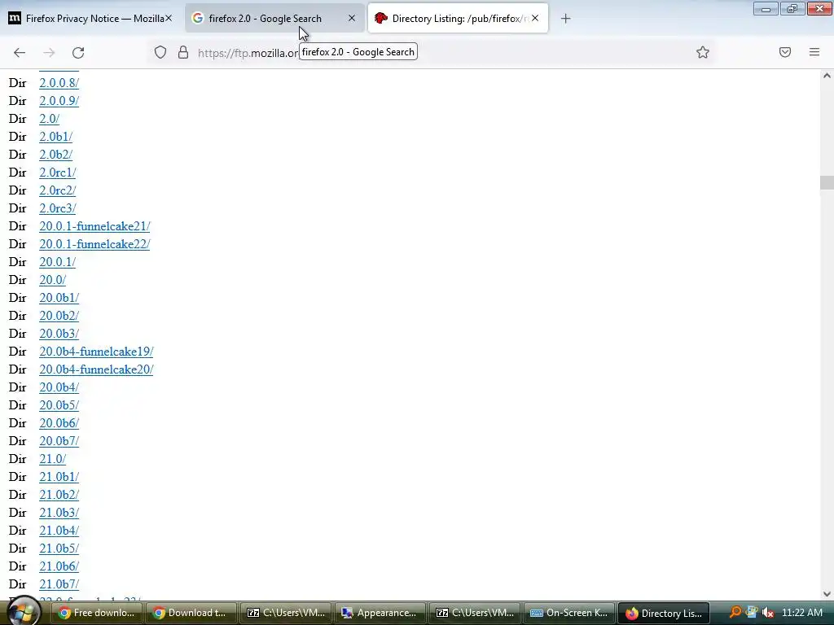This screenshot has height=625, width=834.
Task: Open the 21.0b4/ directory
Action: 59,531
